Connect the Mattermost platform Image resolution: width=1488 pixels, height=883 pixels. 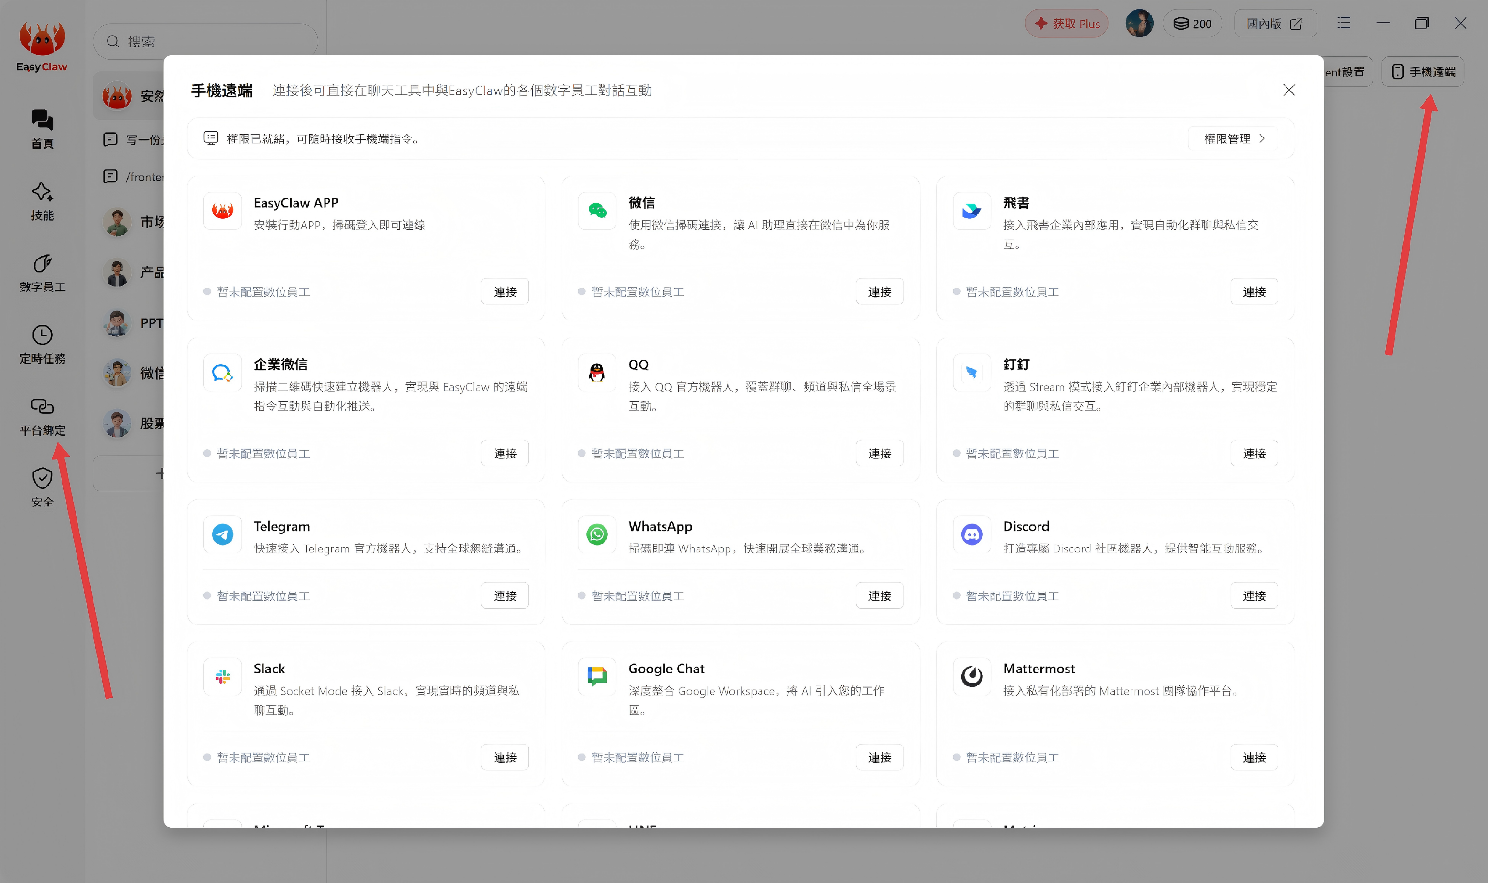pos(1254,758)
